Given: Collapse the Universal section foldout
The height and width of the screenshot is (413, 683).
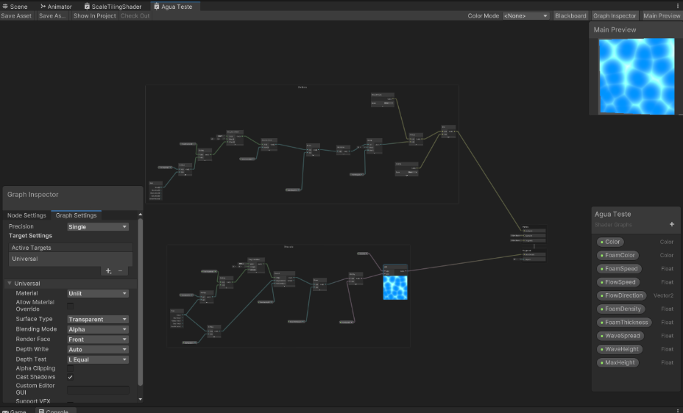Looking at the screenshot, I should point(10,284).
